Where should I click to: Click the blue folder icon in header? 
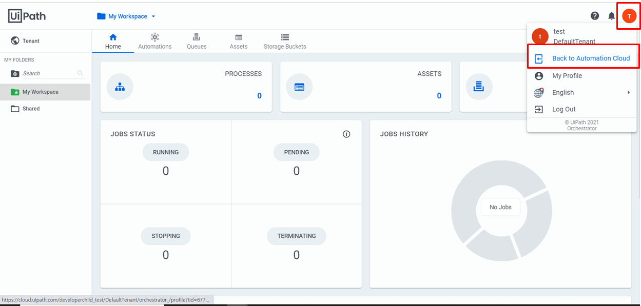(x=101, y=16)
